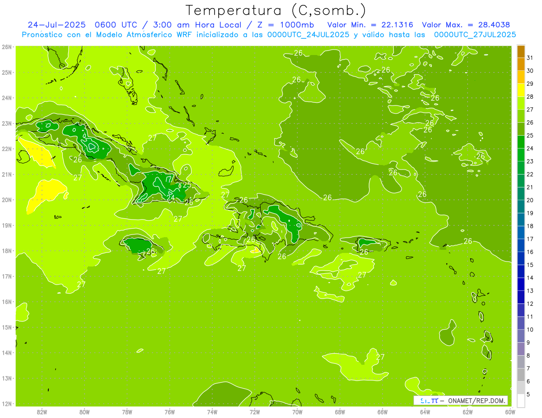Click the 72W longitude axis label
Image resolution: width=542 pixels, height=418 pixels.
[255, 412]
